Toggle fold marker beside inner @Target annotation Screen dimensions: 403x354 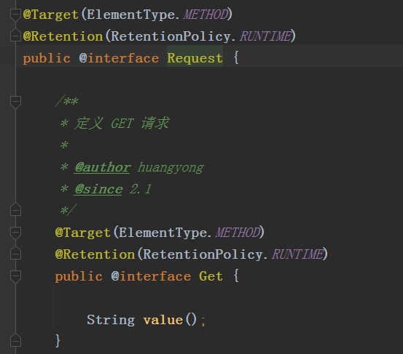(x=15, y=233)
